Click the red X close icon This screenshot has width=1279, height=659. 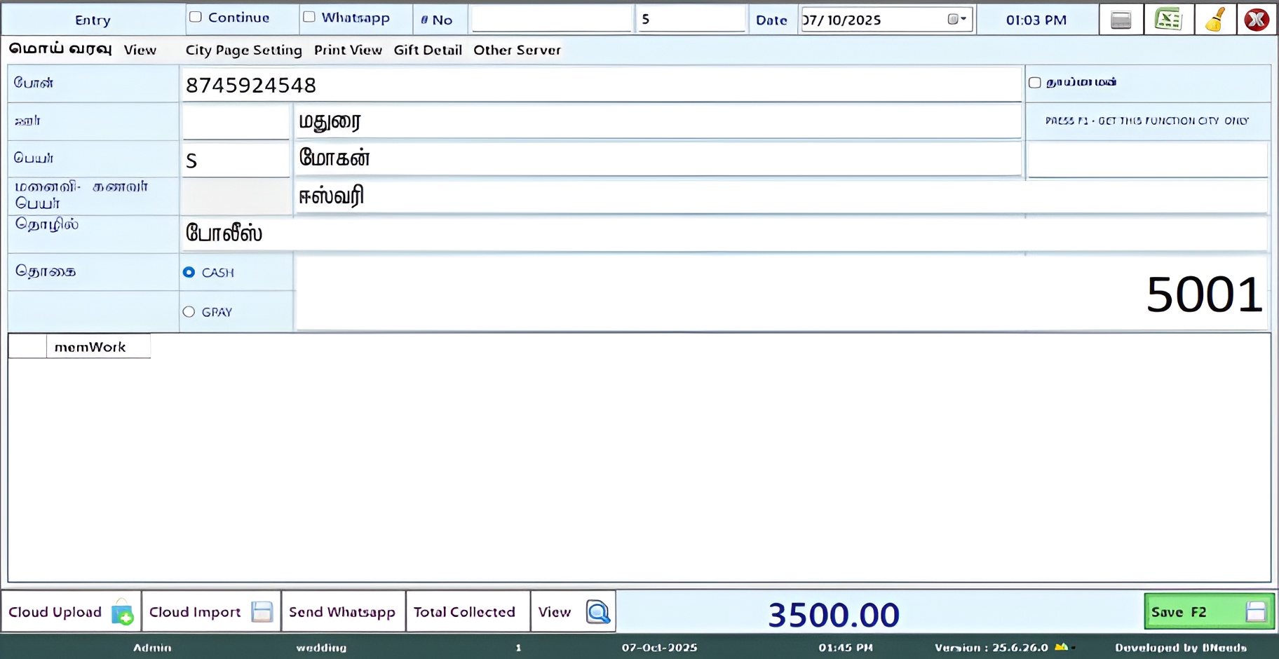tap(1256, 20)
